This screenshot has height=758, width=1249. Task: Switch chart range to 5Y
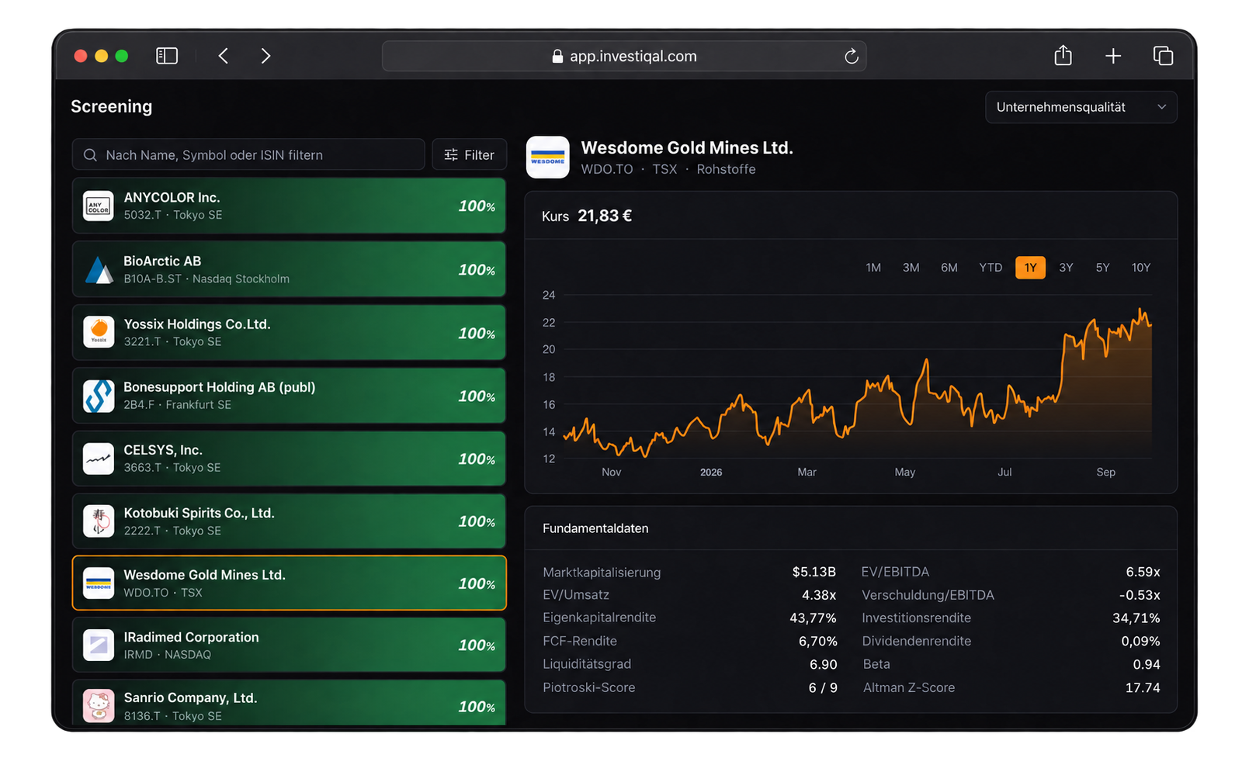coord(1102,268)
